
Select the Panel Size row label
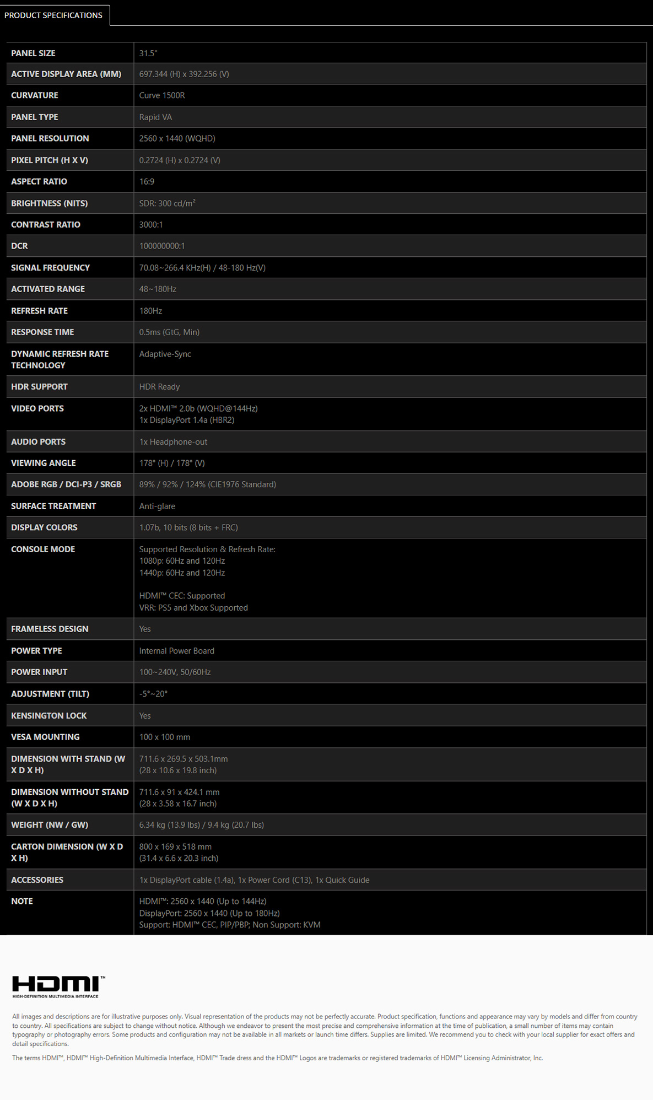pos(33,53)
